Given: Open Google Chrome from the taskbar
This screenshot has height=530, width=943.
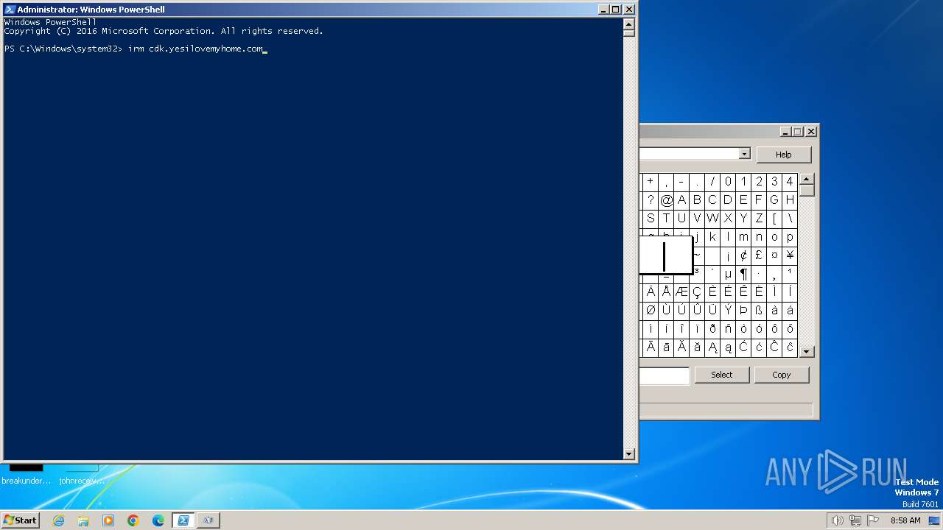Looking at the screenshot, I should coord(133,520).
